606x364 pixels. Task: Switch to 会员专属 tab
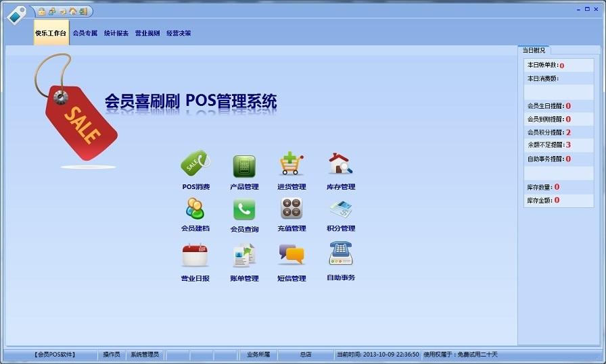(85, 33)
